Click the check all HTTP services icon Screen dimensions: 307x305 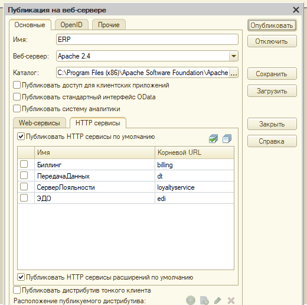[x=213, y=138]
